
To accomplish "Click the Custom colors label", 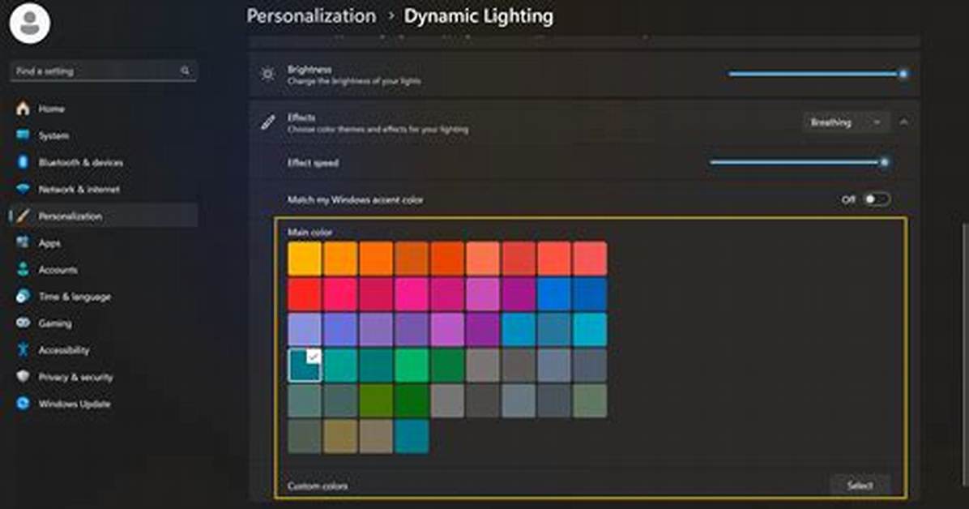I will pyautogui.click(x=318, y=485).
